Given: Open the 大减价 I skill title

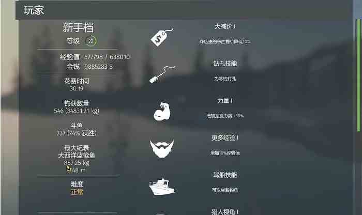Looking at the screenshot, I should pos(225,26).
